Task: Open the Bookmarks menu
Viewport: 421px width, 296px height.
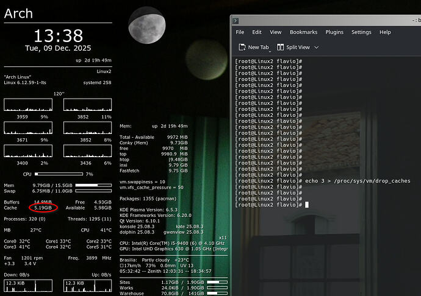Action: coord(303,32)
